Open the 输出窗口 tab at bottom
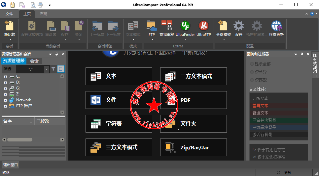The image size is (319, 176). 11,165
